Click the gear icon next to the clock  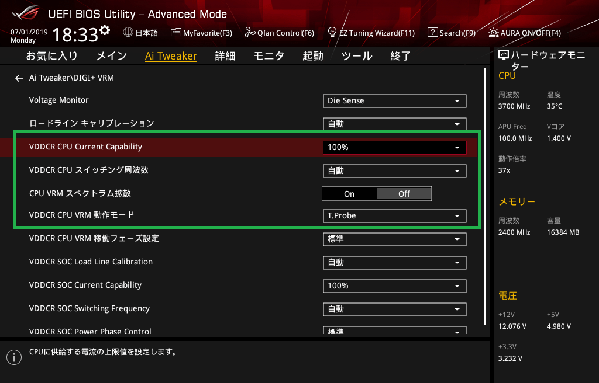click(104, 30)
